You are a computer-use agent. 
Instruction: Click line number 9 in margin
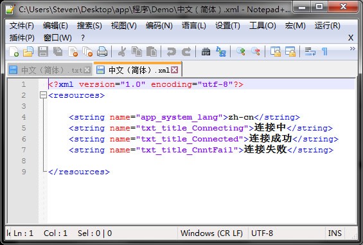pos(24,172)
